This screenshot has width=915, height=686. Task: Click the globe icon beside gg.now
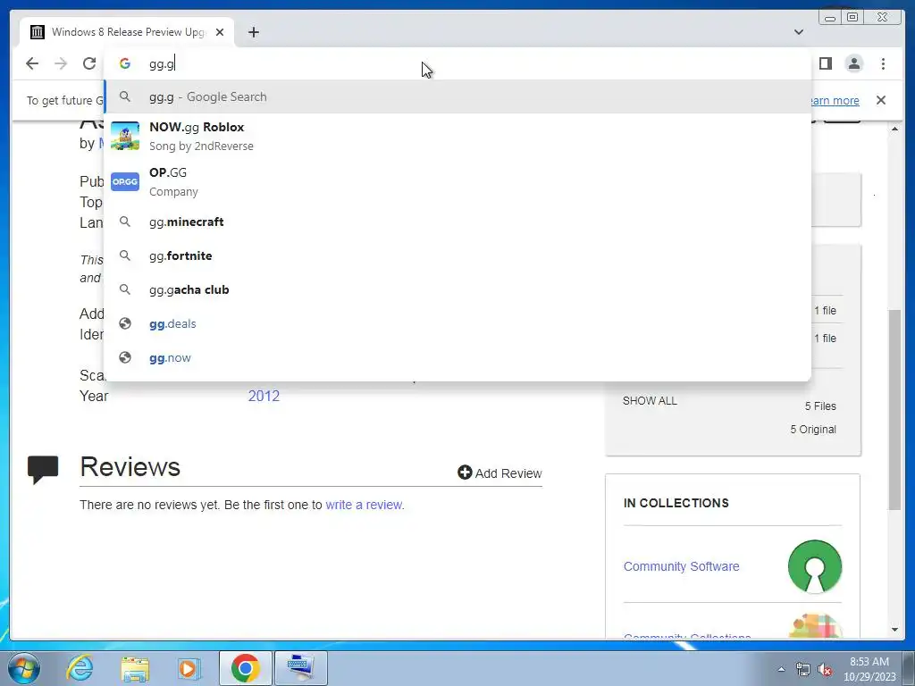[125, 357]
